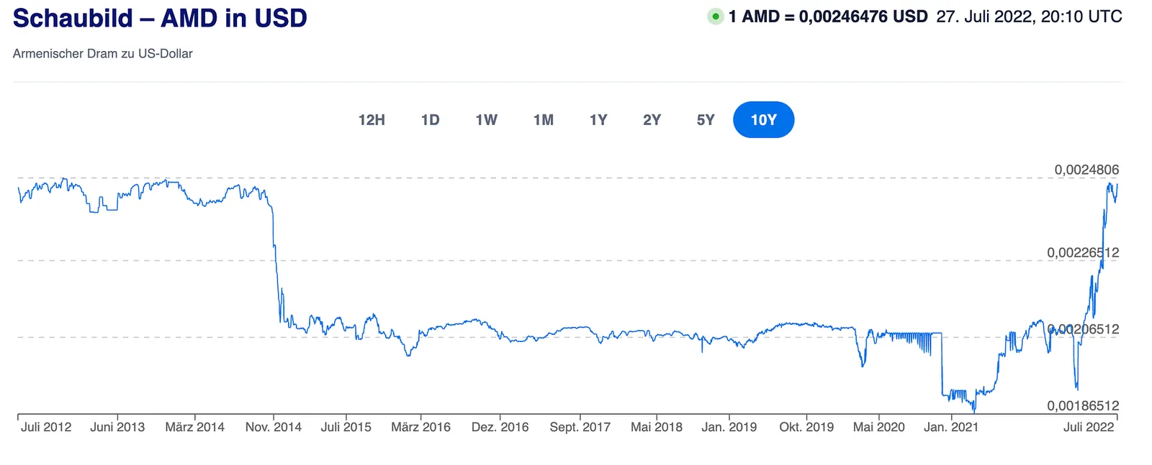Select the 1M chart period
This screenshot has height=465, width=1152.
coord(544,120)
